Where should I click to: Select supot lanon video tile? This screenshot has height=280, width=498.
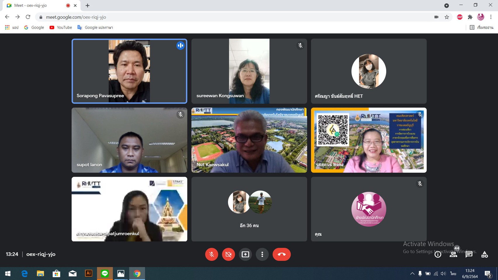pos(129,140)
